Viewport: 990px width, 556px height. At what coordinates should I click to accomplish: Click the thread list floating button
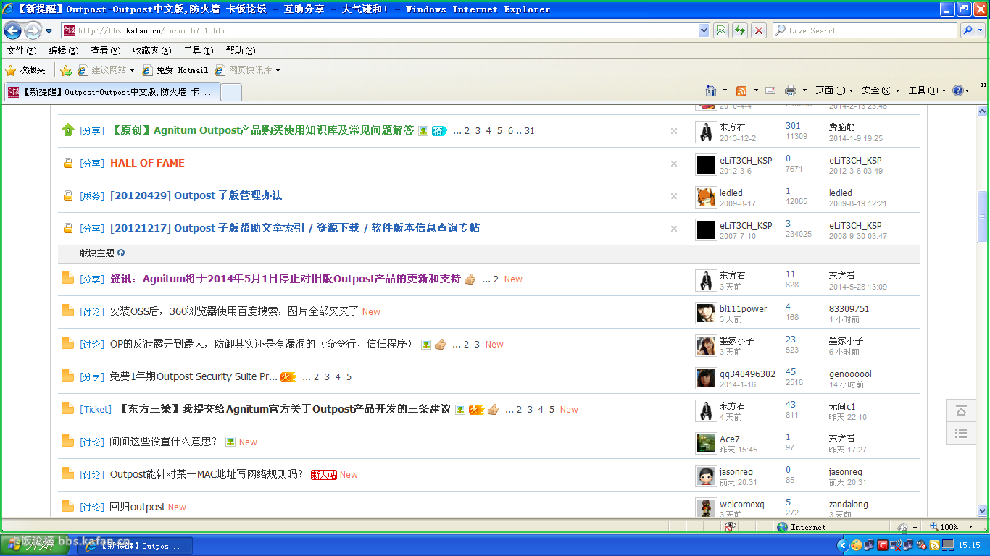[x=961, y=434]
